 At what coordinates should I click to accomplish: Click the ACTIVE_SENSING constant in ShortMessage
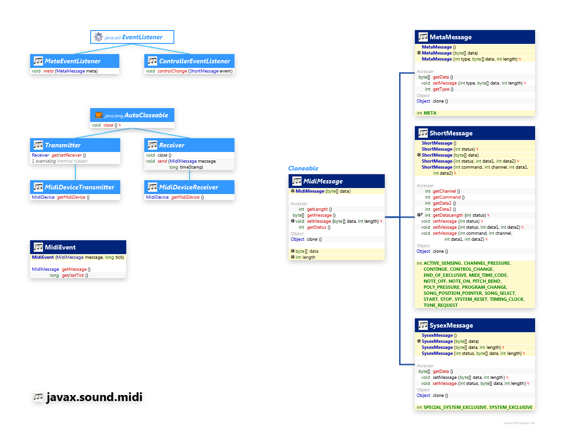[443, 263]
